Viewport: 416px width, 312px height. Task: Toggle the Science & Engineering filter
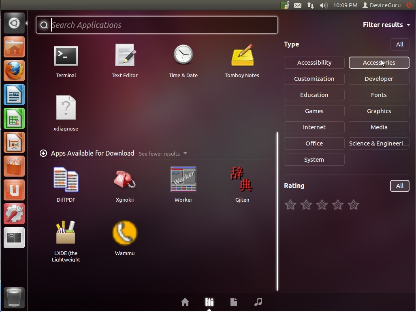(379, 143)
